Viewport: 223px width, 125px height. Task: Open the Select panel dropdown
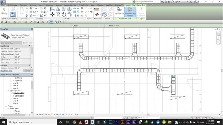point(4,19)
